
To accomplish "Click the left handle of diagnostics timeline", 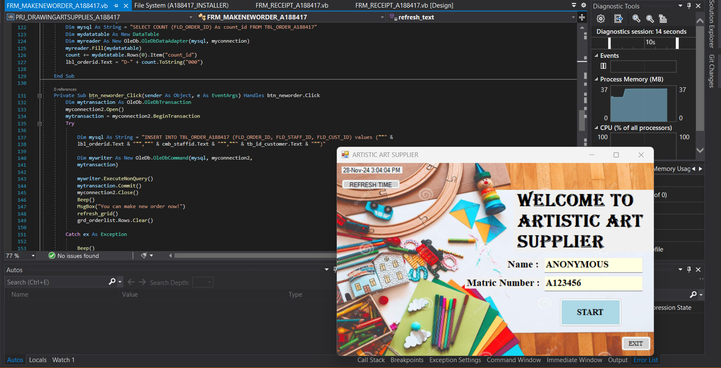I will 609,43.
